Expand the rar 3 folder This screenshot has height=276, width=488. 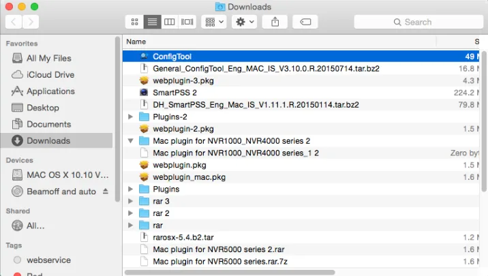(131, 201)
